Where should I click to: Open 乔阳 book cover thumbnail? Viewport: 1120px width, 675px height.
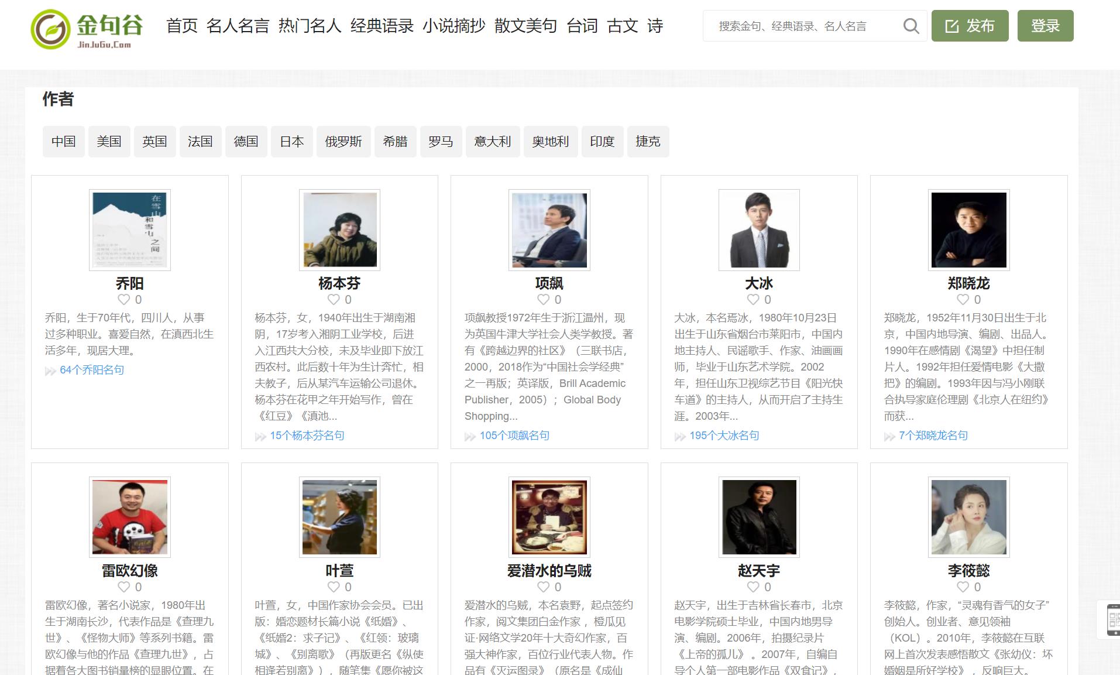coord(130,230)
